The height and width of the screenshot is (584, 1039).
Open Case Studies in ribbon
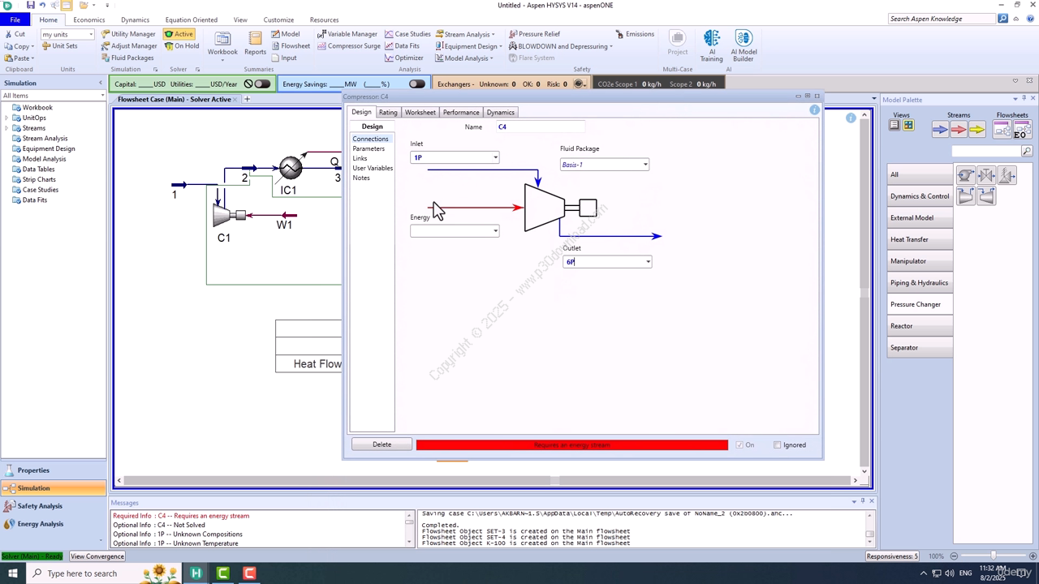coord(407,34)
